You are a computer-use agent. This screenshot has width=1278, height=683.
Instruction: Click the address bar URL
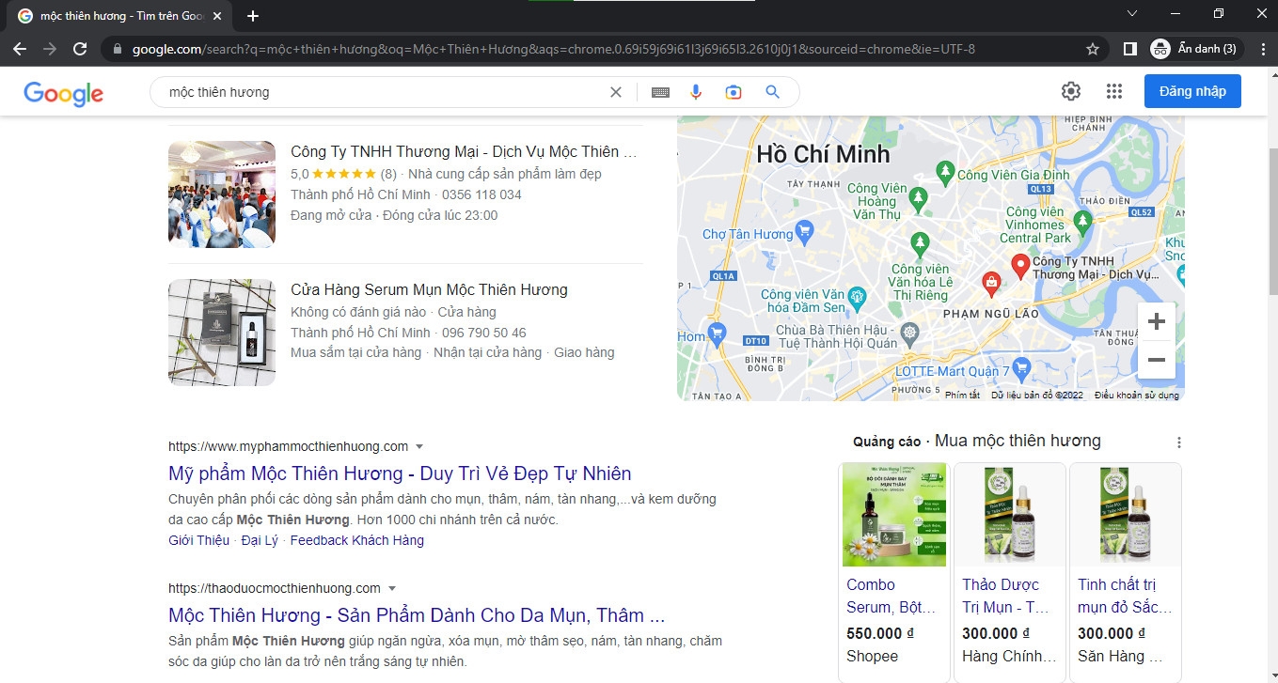coord(553,49)
